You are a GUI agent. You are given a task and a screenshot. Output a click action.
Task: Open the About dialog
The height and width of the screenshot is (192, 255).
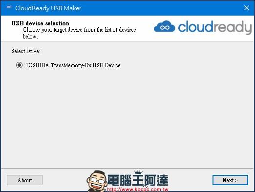(x=24, y=180)
